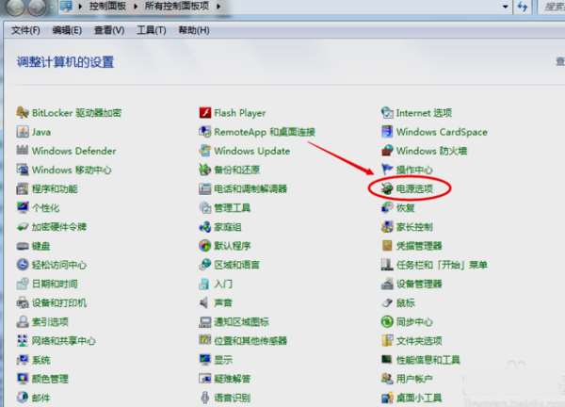Open the 通知区域图标 link

pyautogui.click(x=241, y=321)
